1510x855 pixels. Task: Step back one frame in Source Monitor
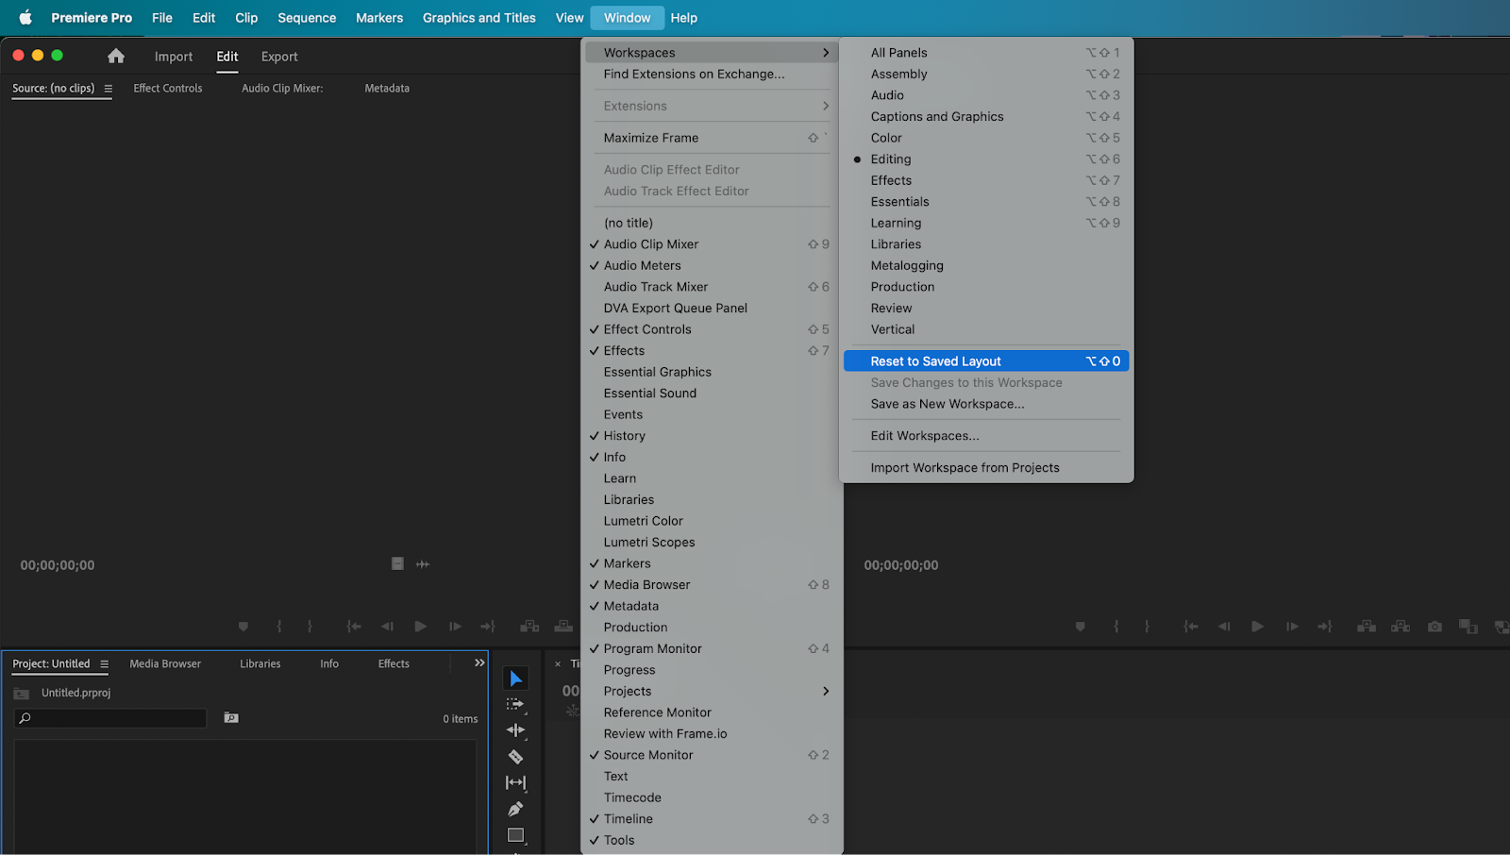tap(387, 626)
